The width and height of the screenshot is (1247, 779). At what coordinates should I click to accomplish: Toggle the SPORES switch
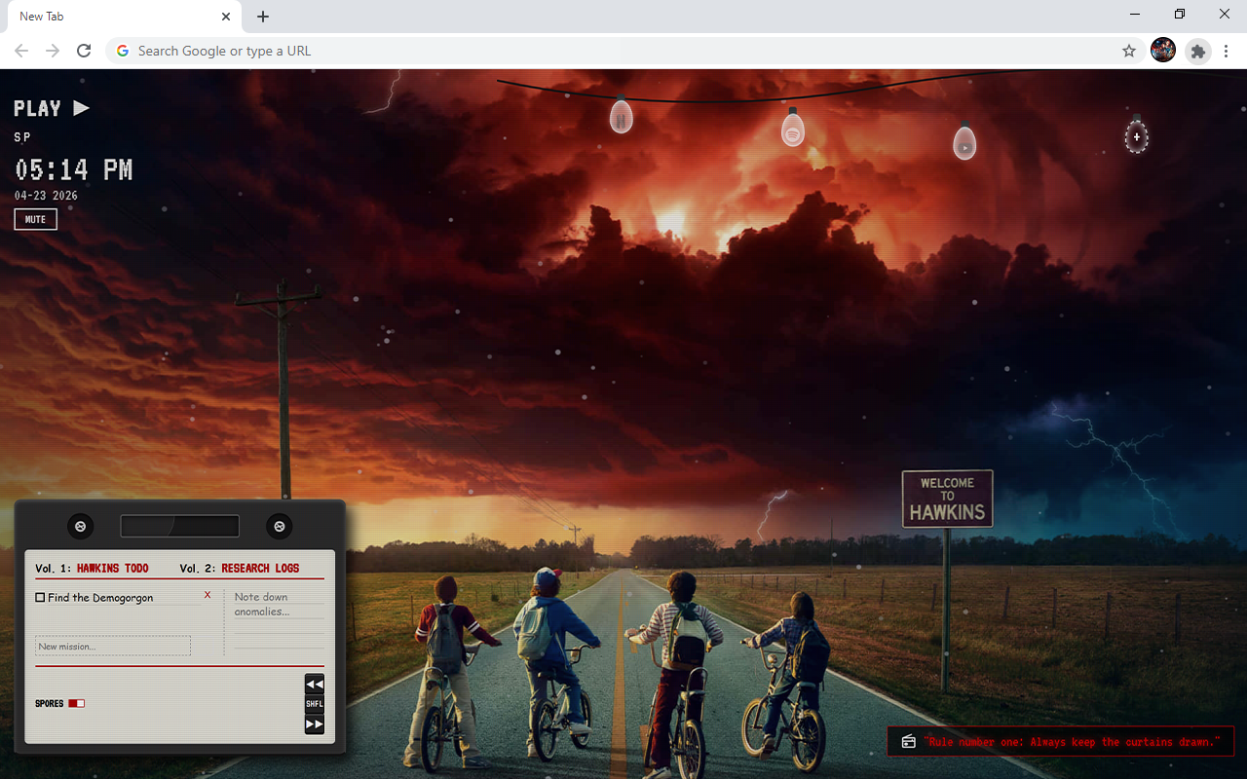tap(76, 703)
